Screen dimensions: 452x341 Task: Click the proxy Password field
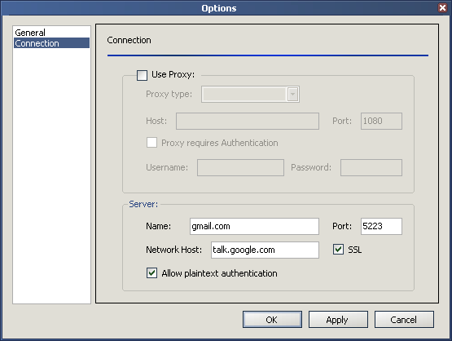[371, 167]
